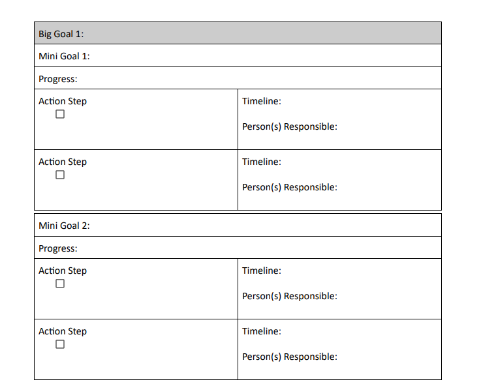
Task: Click the Mini Goal 2 field
Action: point(238,225)
